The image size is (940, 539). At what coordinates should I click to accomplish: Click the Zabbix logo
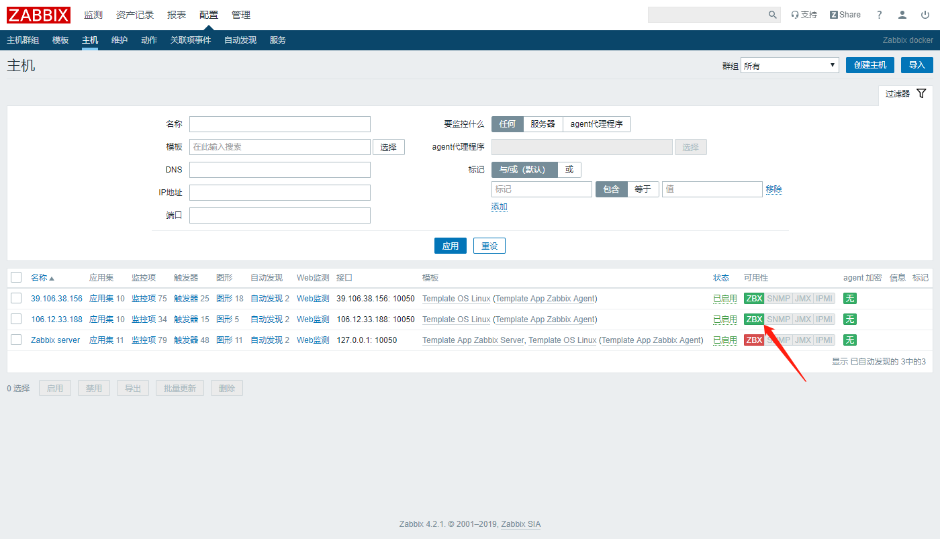[x=38, y=15]
